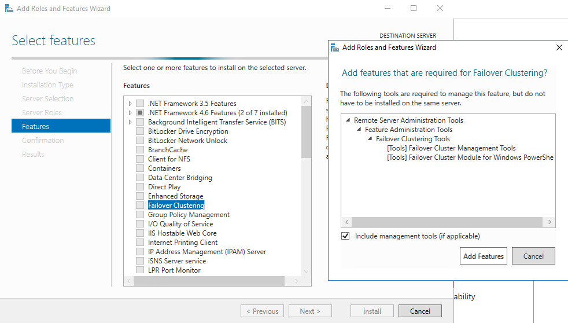Click the Add Features button
The image size is (568, 323).
(x=483, y=256)
